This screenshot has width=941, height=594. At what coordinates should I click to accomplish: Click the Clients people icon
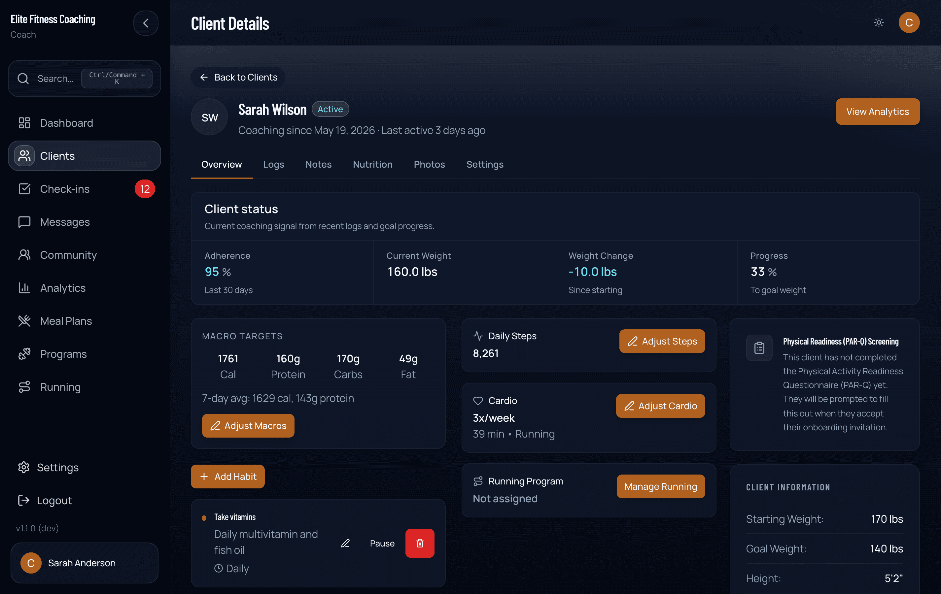coord(24,156)
